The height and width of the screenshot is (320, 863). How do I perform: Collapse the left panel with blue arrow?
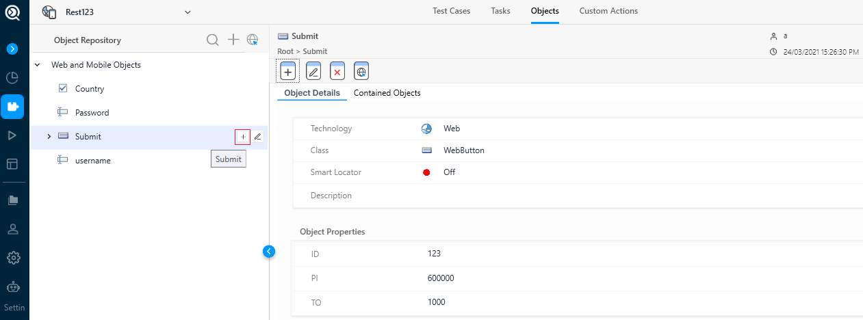pos(269,252)
